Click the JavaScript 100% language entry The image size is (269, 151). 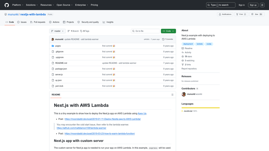click(189, 111)
